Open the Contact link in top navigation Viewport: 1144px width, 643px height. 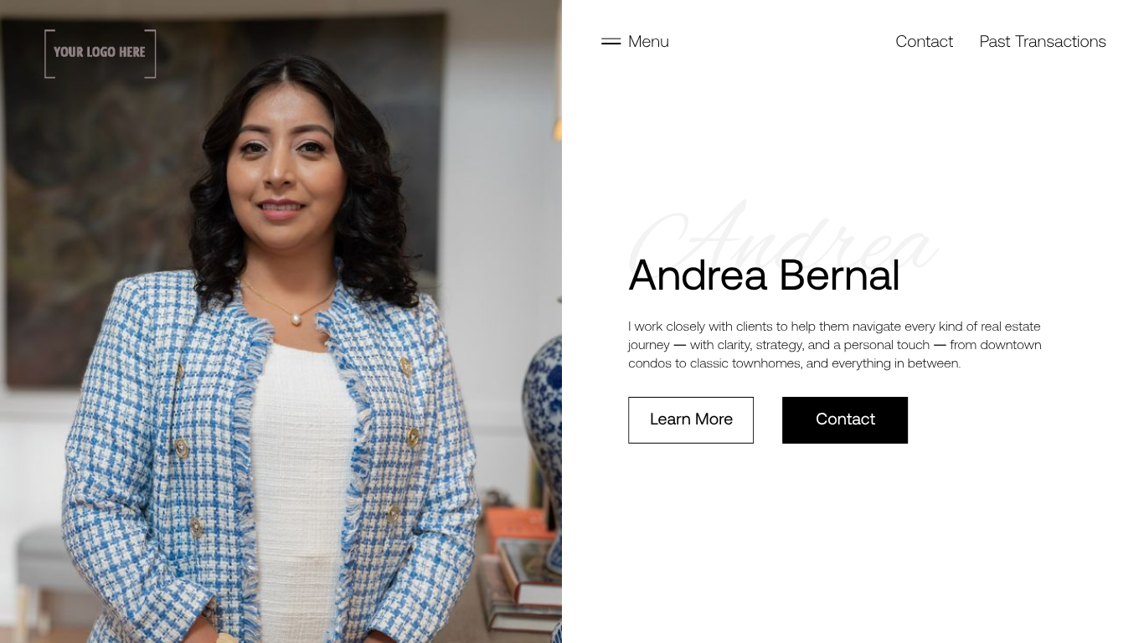tap(924, 42)
